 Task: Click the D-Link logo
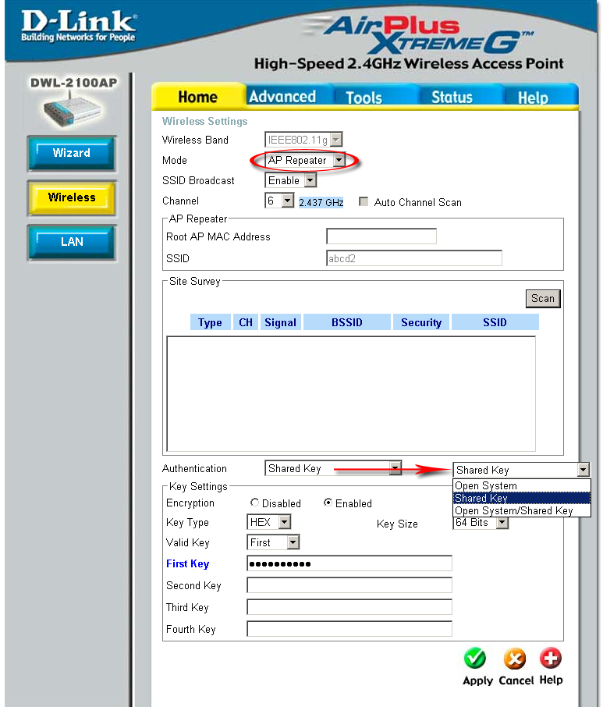tap(79, 27)
